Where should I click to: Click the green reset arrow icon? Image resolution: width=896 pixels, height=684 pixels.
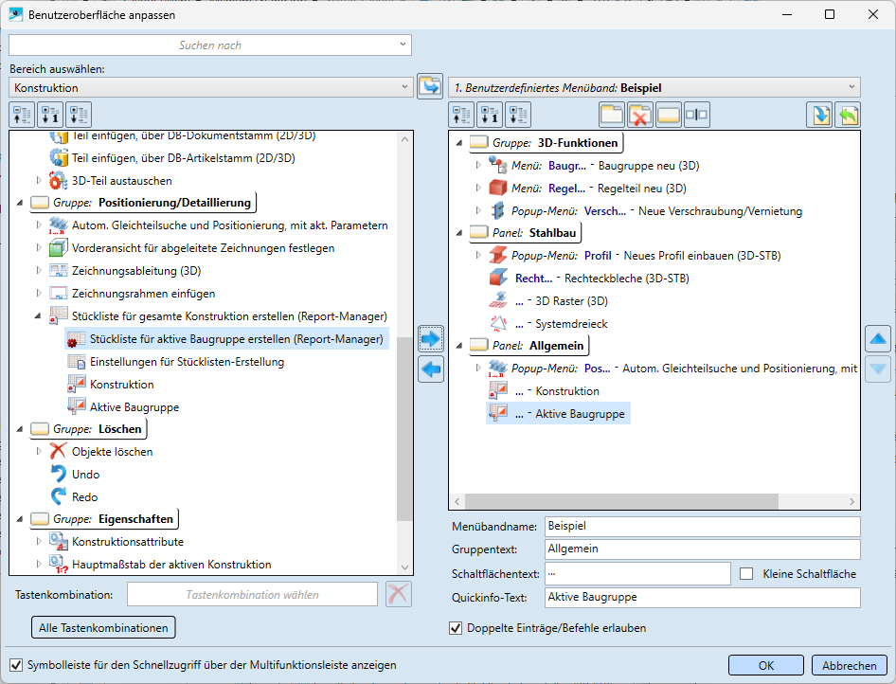point(847,116)
